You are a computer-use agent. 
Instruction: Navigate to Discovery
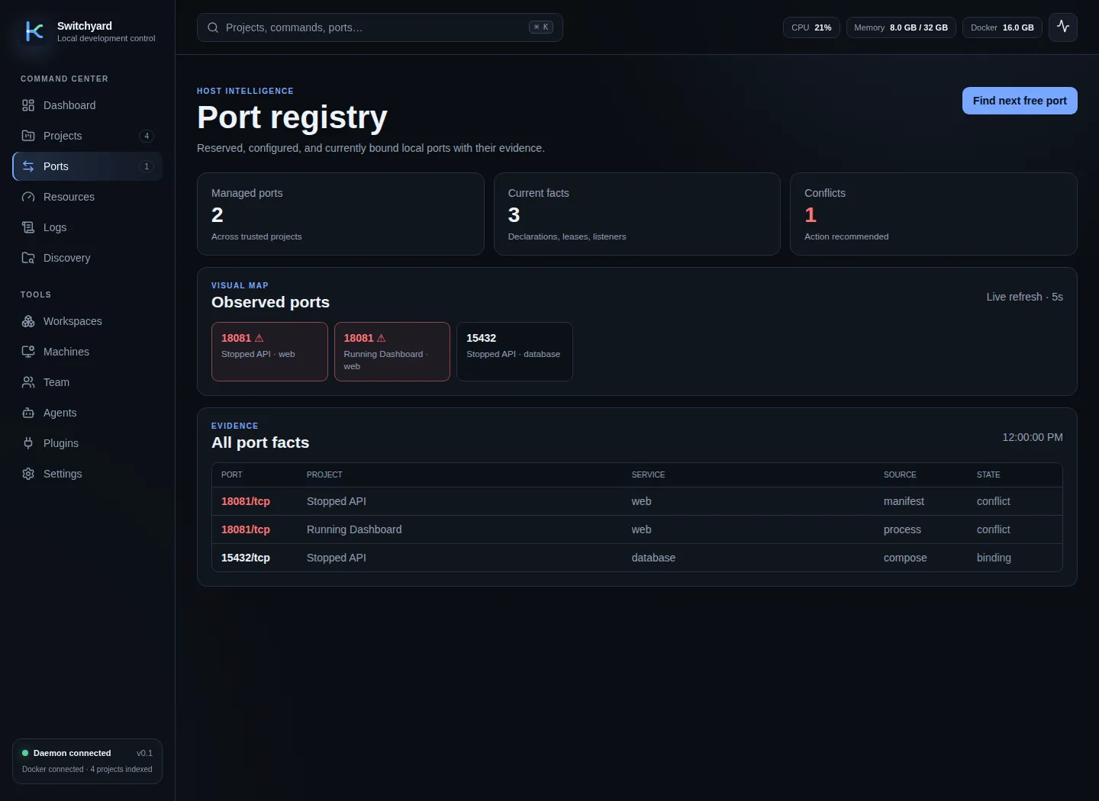[x=88, y=258]
